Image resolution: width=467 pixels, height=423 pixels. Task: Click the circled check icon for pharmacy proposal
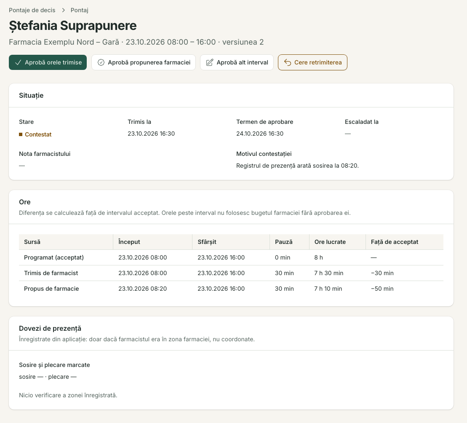tap(101, 62)
